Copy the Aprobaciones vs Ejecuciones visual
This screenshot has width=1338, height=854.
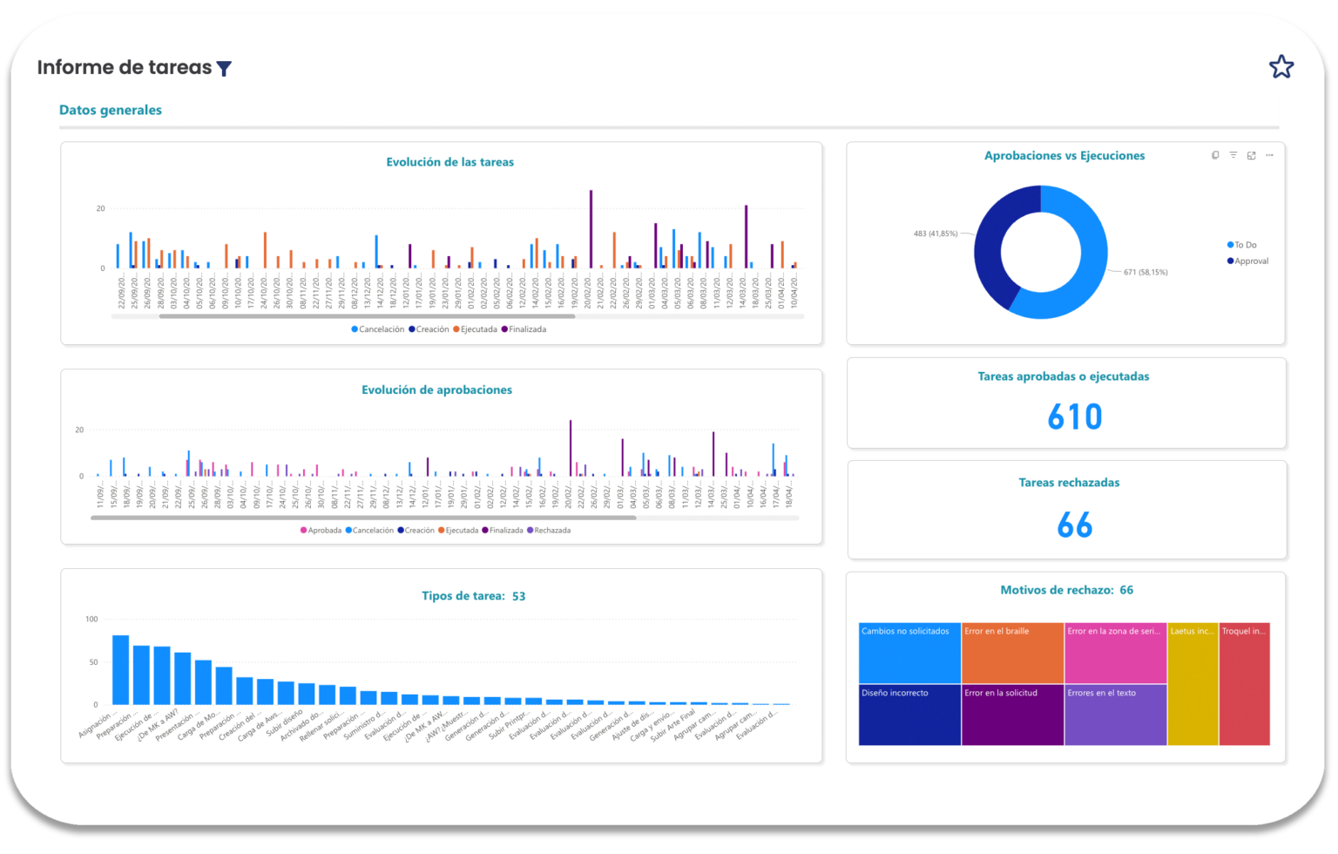point(1215,155)
